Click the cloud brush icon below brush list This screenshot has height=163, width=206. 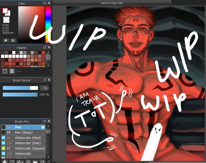(5, 161)
